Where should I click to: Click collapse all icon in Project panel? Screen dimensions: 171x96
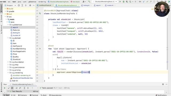[x=26, y=5]
